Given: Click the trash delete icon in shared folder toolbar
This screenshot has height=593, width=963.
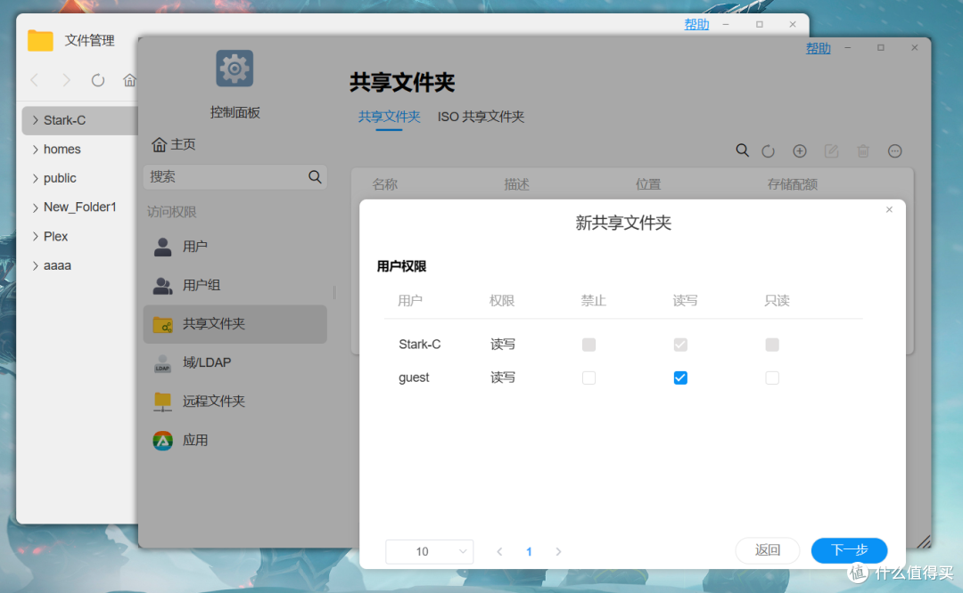Looking at the screenshot, I should click(x=863, y=150).
